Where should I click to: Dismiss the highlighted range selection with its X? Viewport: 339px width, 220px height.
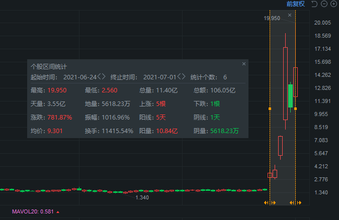click(290, 15)
